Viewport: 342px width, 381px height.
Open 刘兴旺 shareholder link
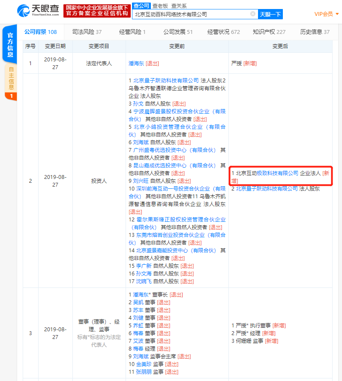[x=141, y=181]
